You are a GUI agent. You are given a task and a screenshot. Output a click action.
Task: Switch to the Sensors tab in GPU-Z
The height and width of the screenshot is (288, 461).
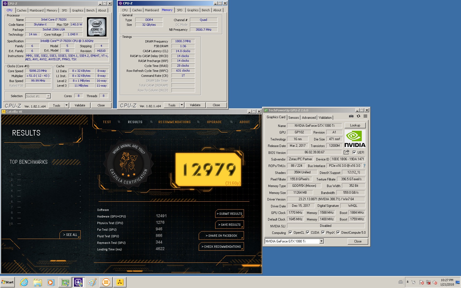tap(294, 118)
